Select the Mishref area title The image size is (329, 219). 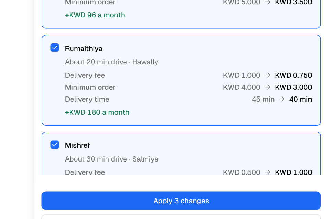coord(77,145)
